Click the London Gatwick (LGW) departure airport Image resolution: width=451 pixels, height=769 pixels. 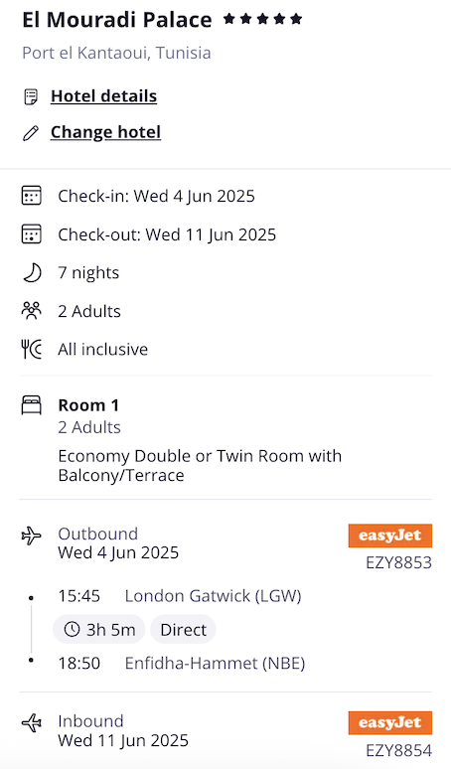coord(213,596)
